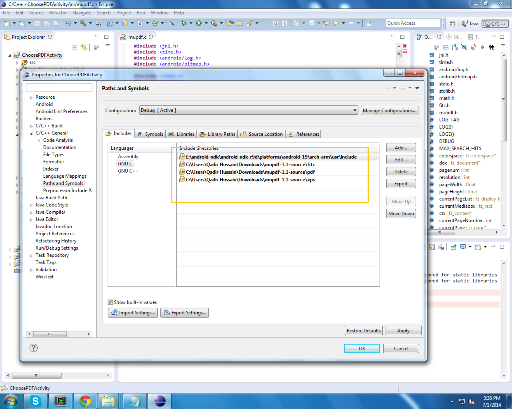This screenshot has width=512, height=409.
Task: Expand the Validation tree node
Action: pos(32,270)
